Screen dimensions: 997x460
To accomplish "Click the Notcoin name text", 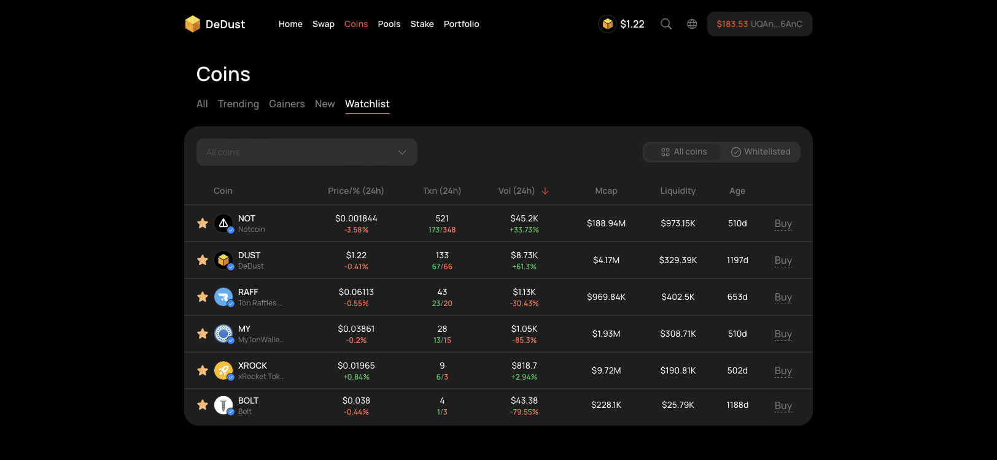I will 252,229.
